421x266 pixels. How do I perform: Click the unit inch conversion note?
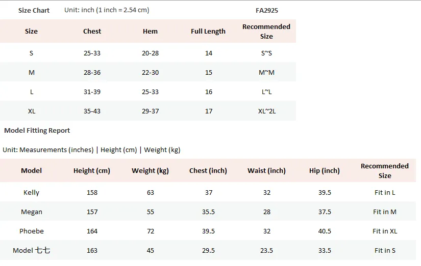coord(107,10)
